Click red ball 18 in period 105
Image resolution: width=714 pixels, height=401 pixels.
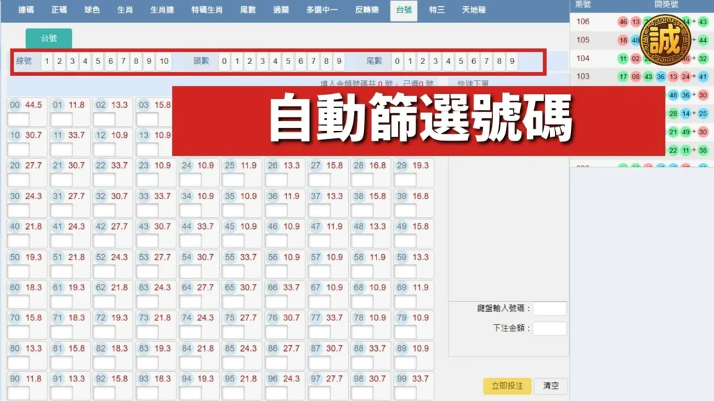623,40
